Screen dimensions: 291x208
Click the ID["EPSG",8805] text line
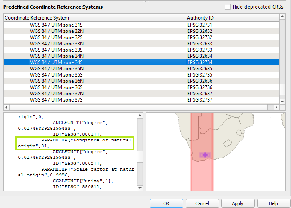77,187
